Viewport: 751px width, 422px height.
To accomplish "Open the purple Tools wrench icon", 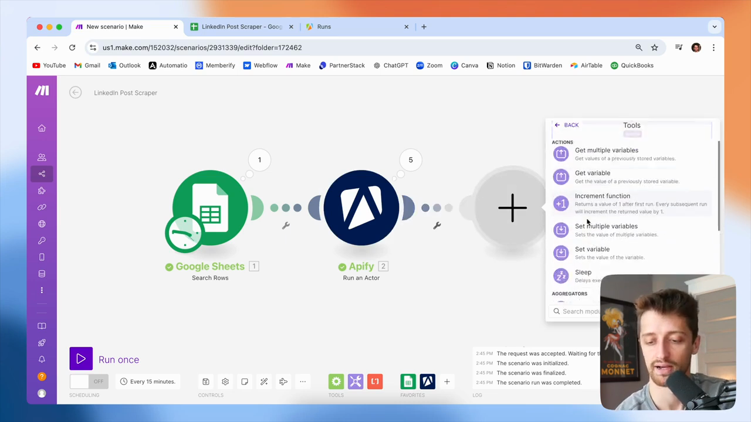I will (x=356, y=382).
